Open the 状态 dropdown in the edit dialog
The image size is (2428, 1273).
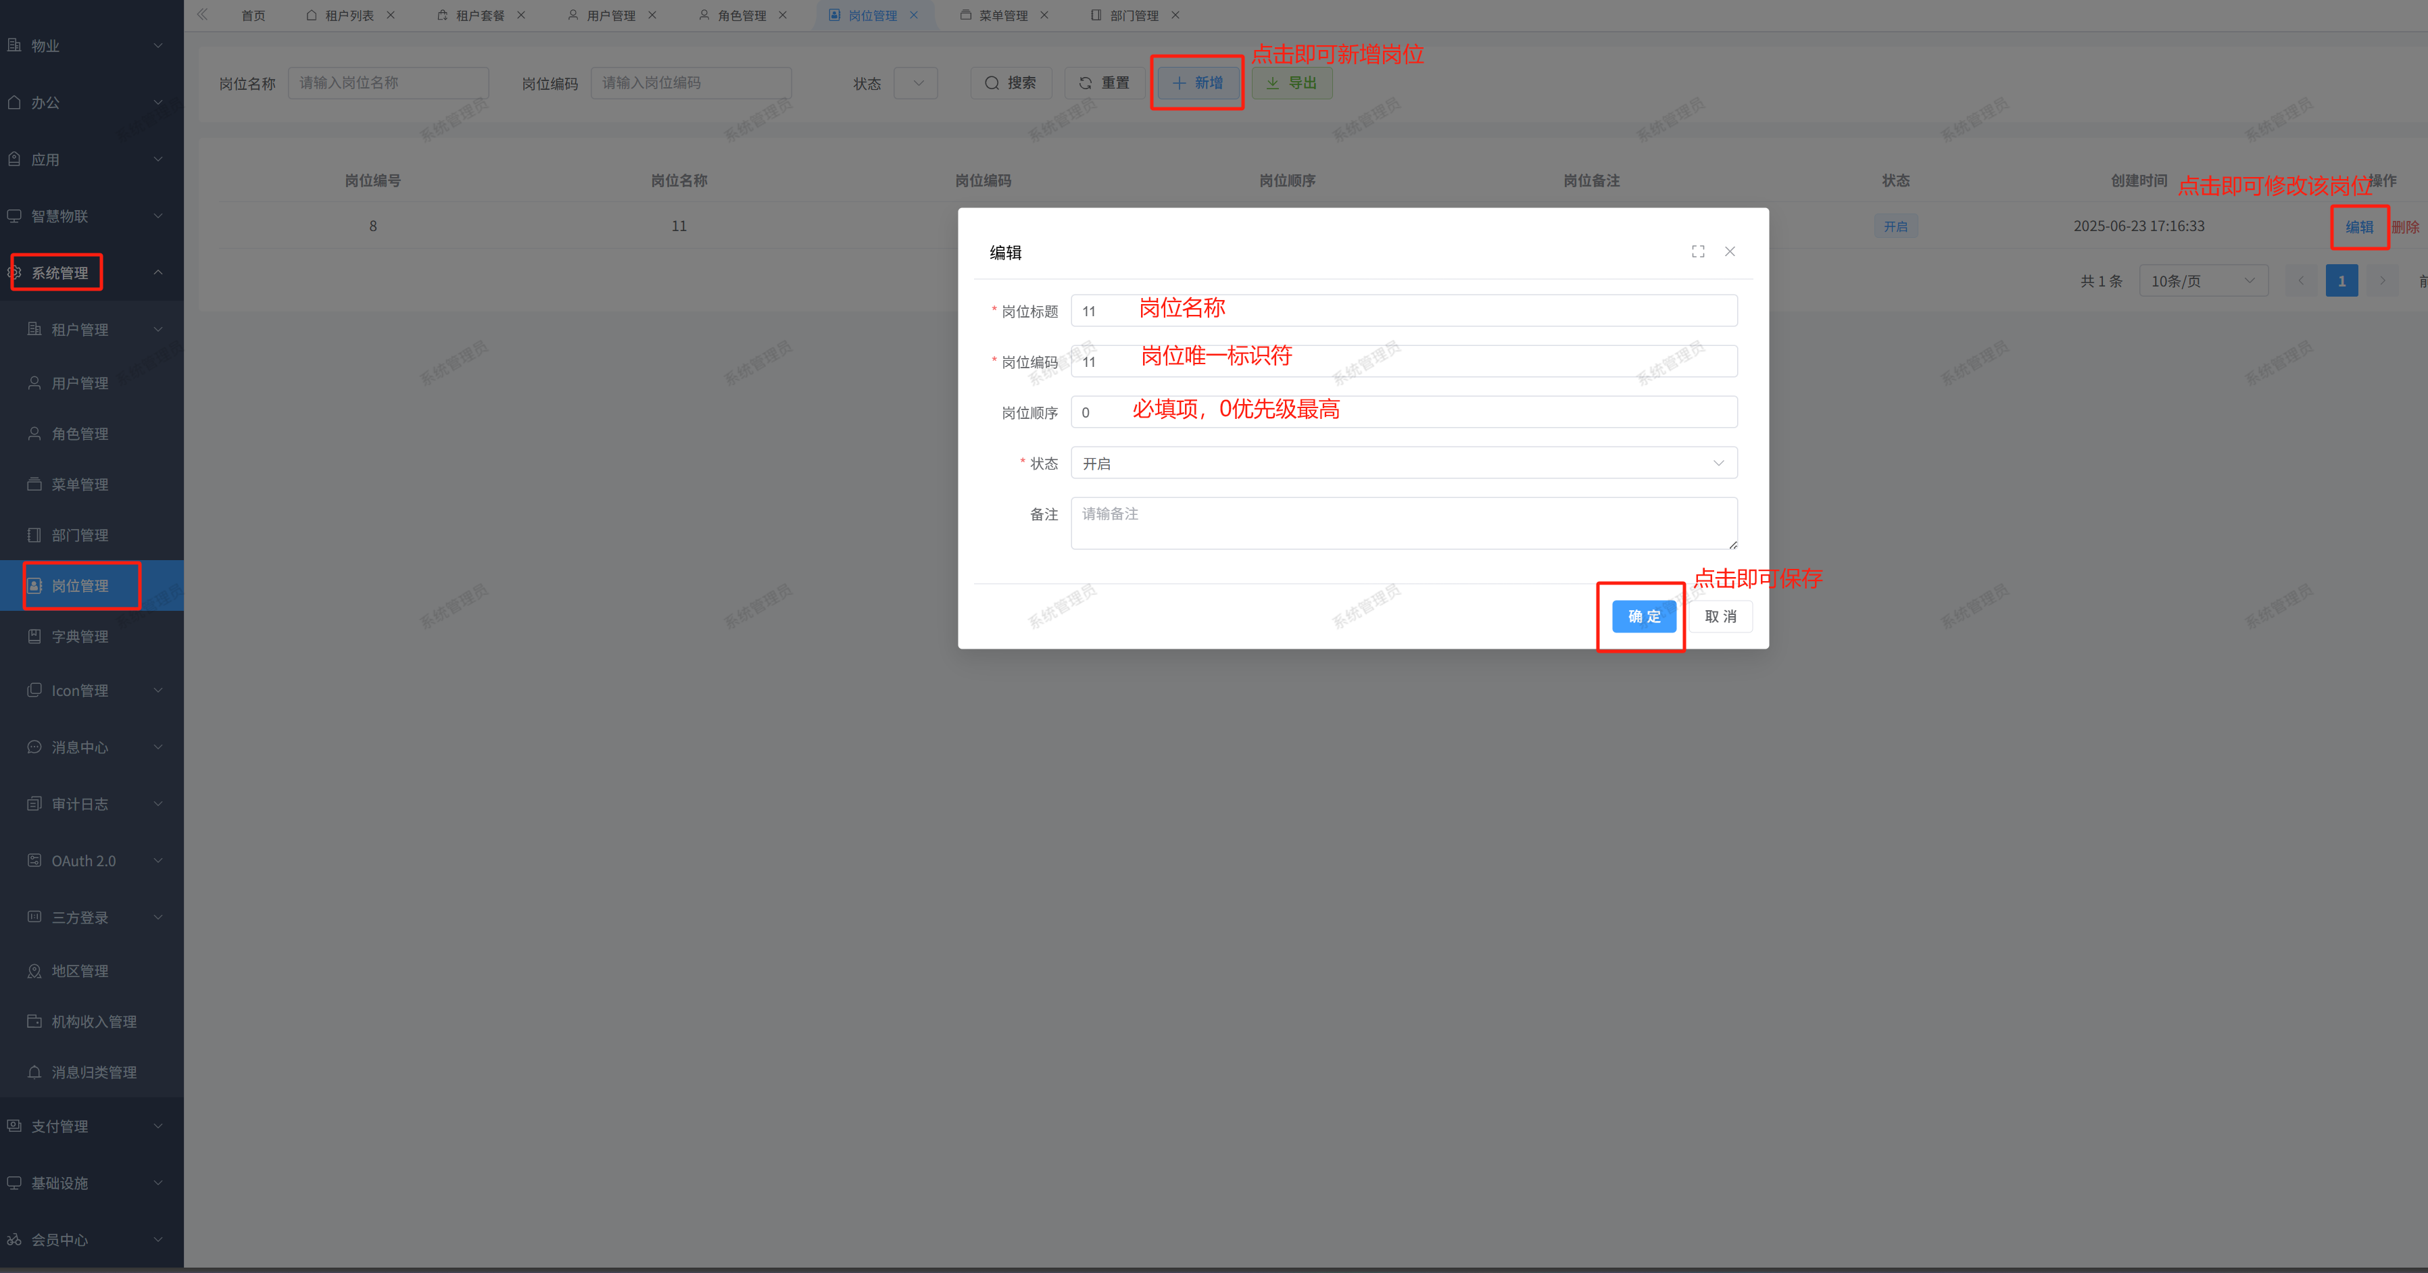(x=1403, y=464)
